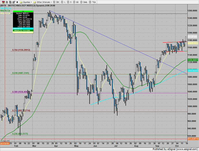Click the yellow 1172.05185 MA value marker

[193, 43]
